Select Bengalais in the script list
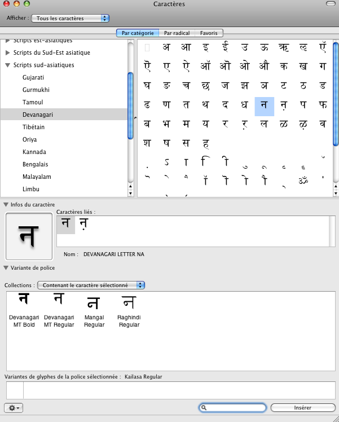339x422 pixels. (x=36, y=164)
